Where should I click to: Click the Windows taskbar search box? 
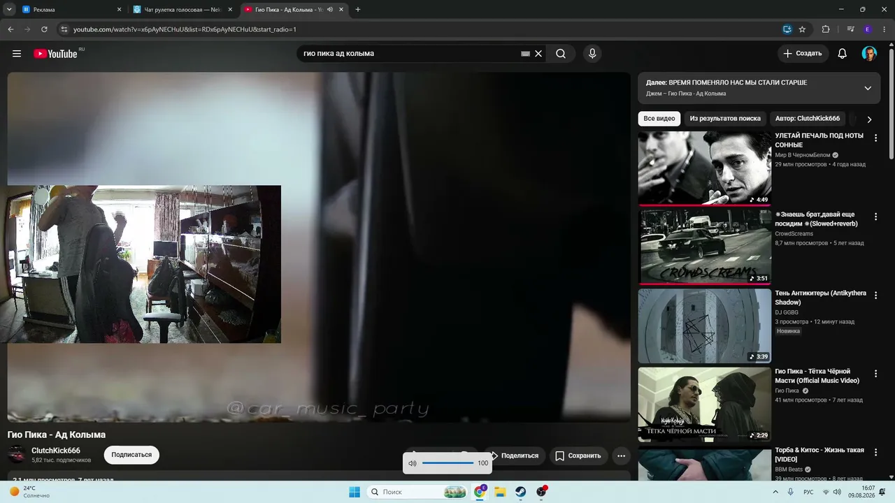click(x=417, y=492)
